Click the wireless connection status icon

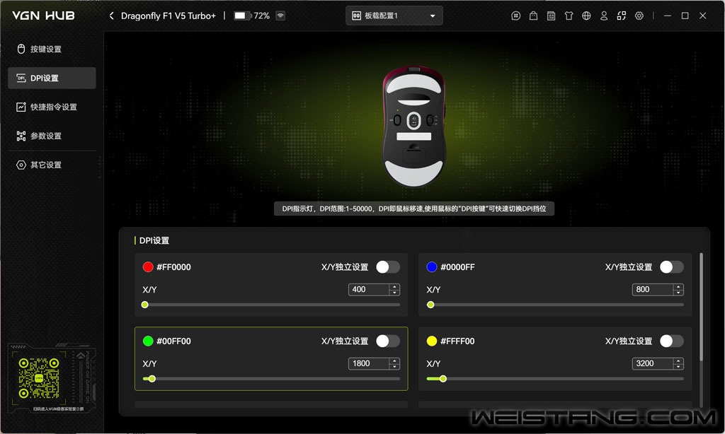click(x=280, y=16)
